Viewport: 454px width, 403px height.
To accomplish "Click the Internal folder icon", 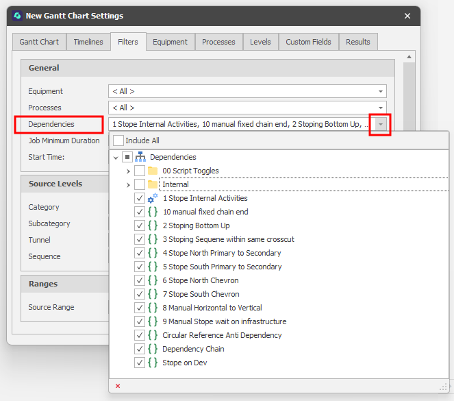I will (x=153, y=184).
